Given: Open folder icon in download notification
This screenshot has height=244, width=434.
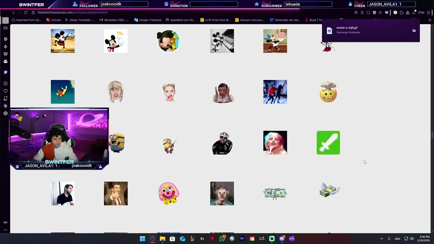Looking at the screenshot, I should (x=414, y=30).
